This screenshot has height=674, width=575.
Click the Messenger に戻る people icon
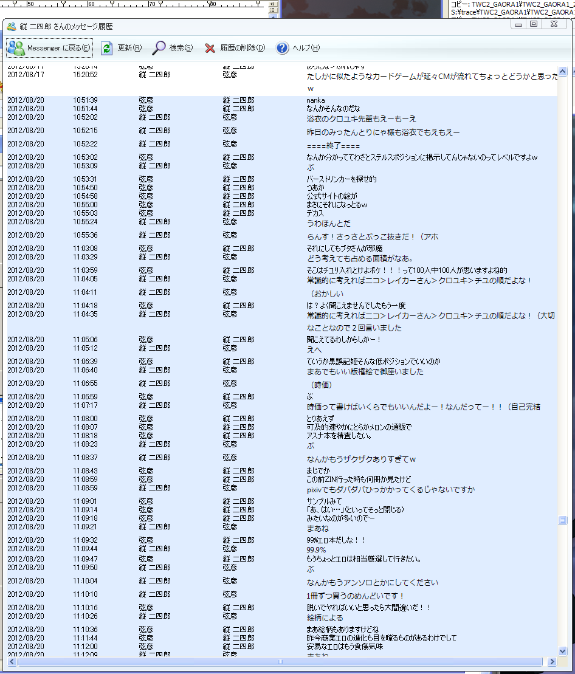pyautogui.click(x=16, y=48)
